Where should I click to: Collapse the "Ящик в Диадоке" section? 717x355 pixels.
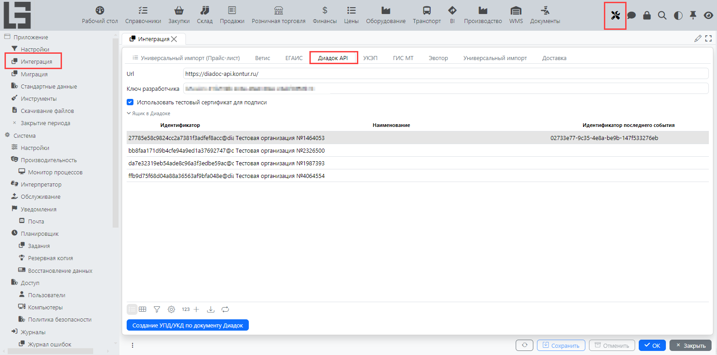(x=129, y=113)
